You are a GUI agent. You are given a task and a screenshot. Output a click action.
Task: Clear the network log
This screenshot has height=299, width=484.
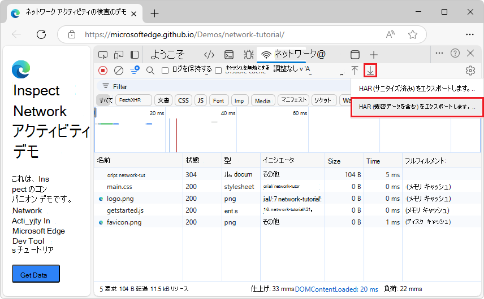coord(119,71)
